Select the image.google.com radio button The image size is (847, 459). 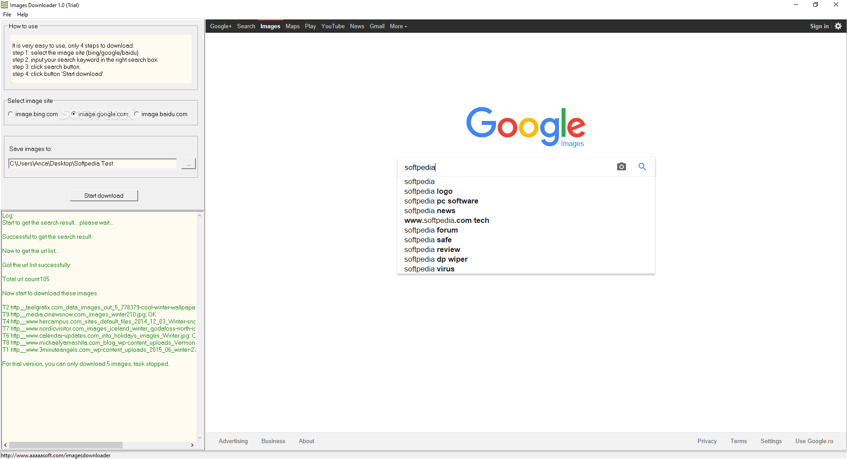coord(74,114)
